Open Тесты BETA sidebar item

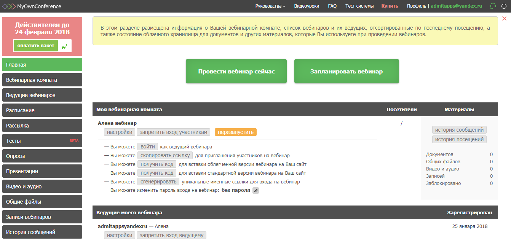coord(42,141)
